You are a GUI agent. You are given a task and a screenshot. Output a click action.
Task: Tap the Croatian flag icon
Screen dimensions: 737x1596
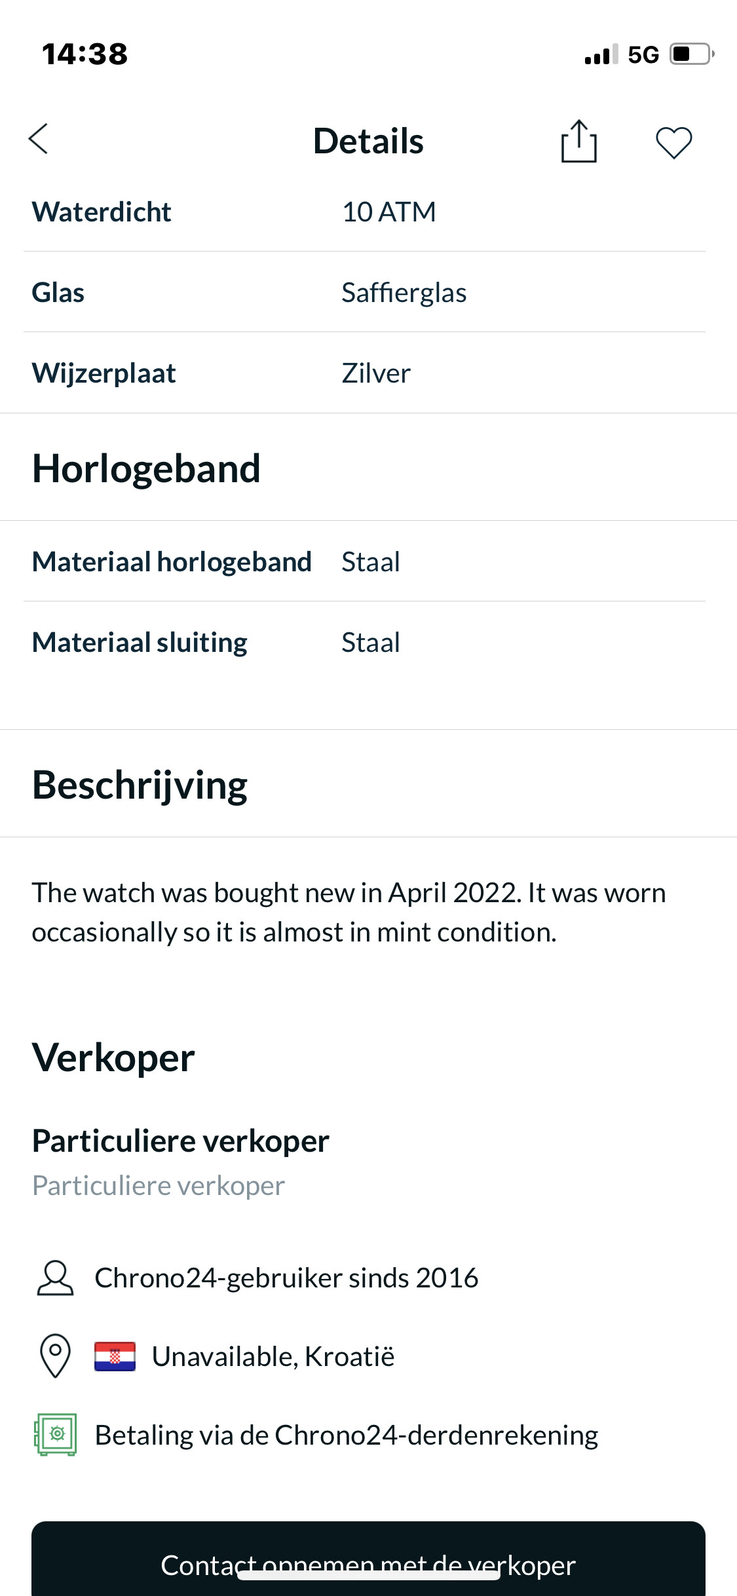115,1356
